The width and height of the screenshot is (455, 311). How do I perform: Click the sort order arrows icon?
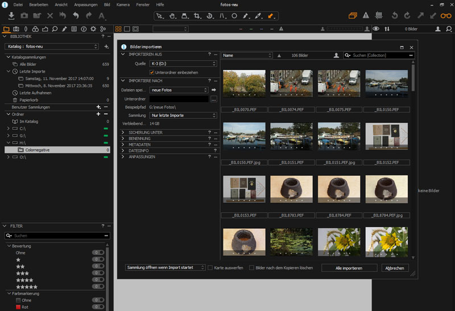click(387, 29)
